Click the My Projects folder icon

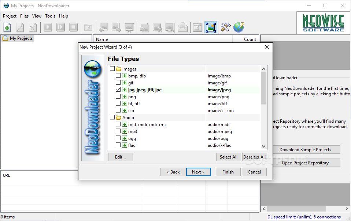coord(5,38)
